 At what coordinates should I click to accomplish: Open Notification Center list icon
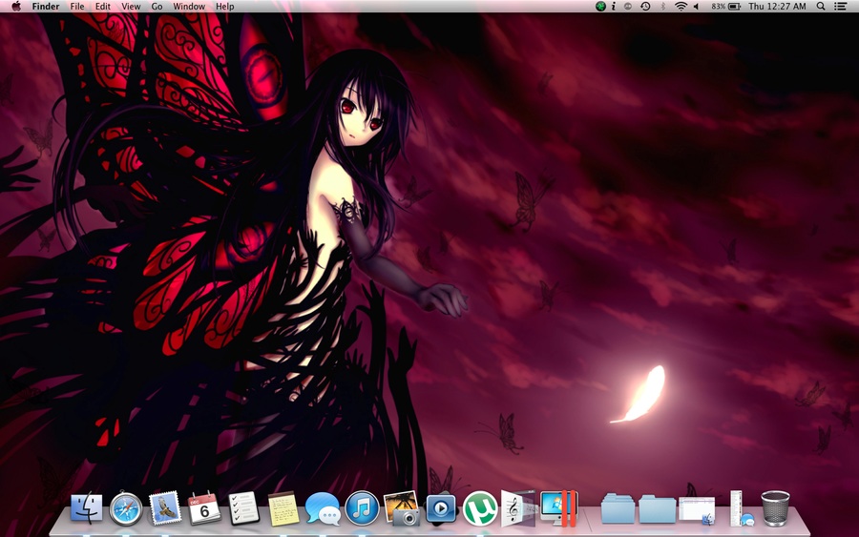click(840, 7)
